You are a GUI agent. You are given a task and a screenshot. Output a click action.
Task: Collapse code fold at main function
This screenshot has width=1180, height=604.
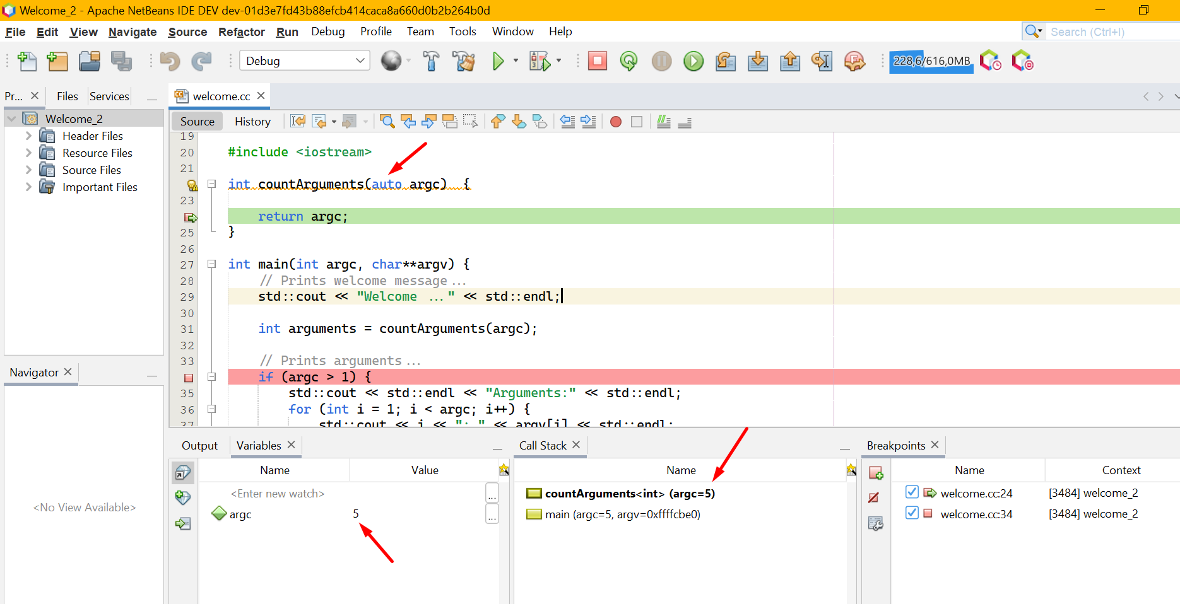click(x=212, y=264)
